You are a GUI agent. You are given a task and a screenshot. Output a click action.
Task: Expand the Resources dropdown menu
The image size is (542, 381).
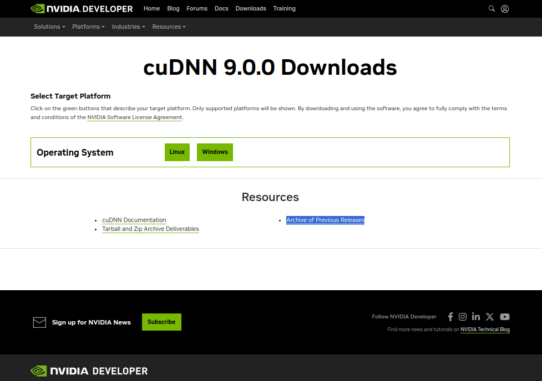tap(169, 27)
